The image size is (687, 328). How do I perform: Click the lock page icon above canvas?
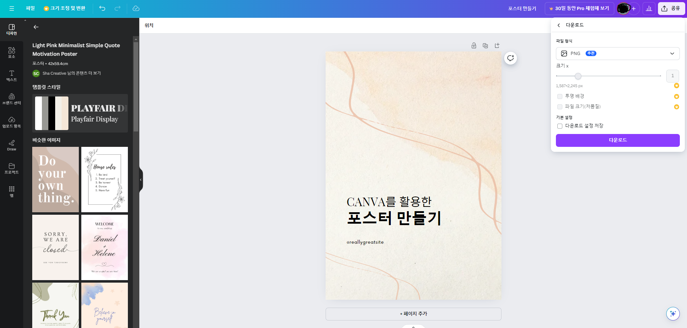[x=474, y=45]
